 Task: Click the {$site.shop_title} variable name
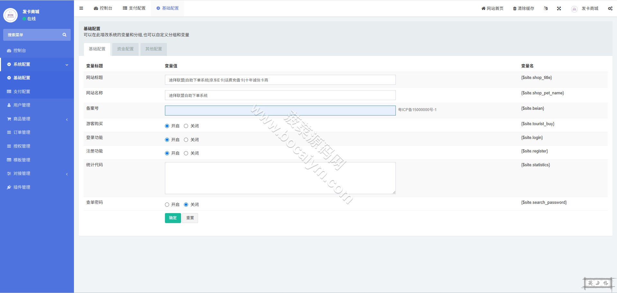coord(536,78)
